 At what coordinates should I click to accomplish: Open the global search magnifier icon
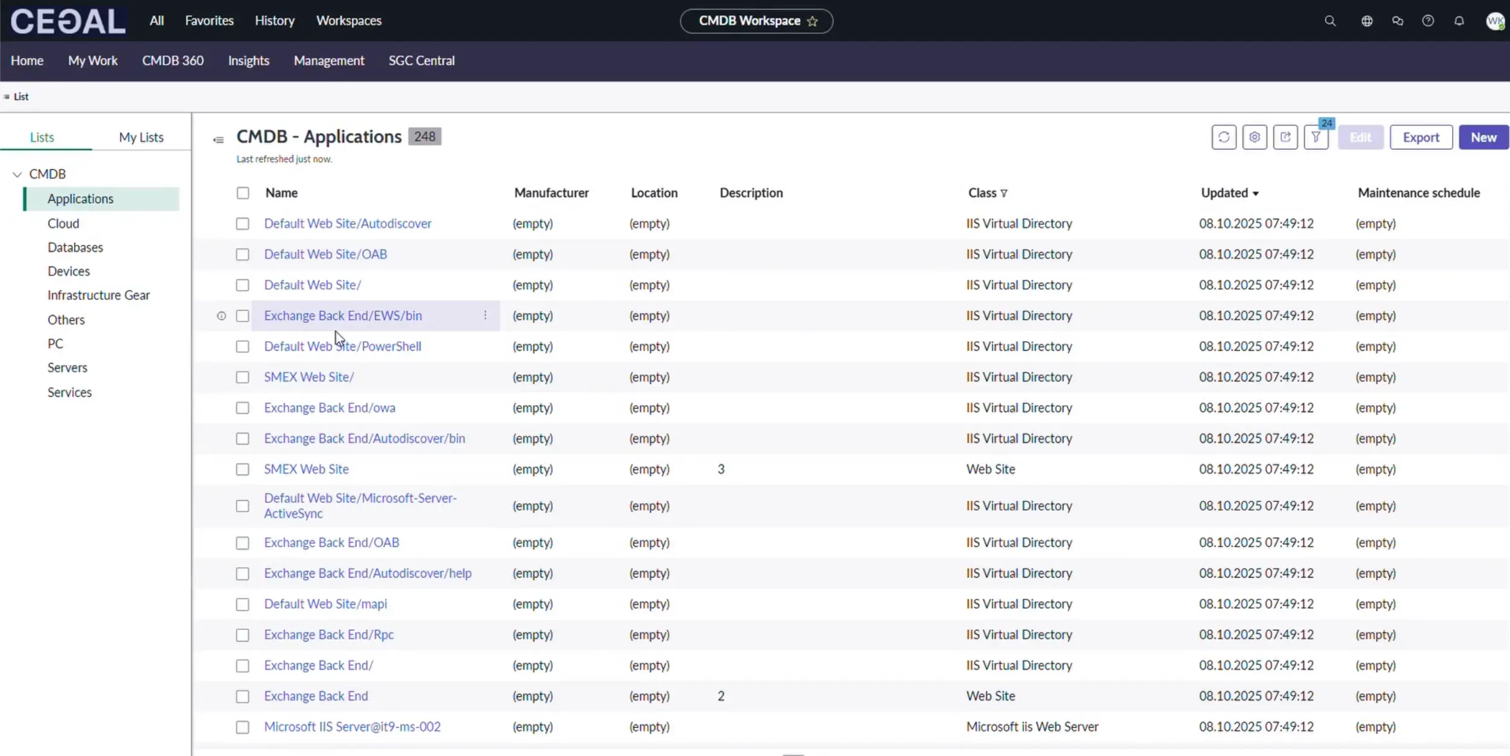click(x=1330, y=21)
